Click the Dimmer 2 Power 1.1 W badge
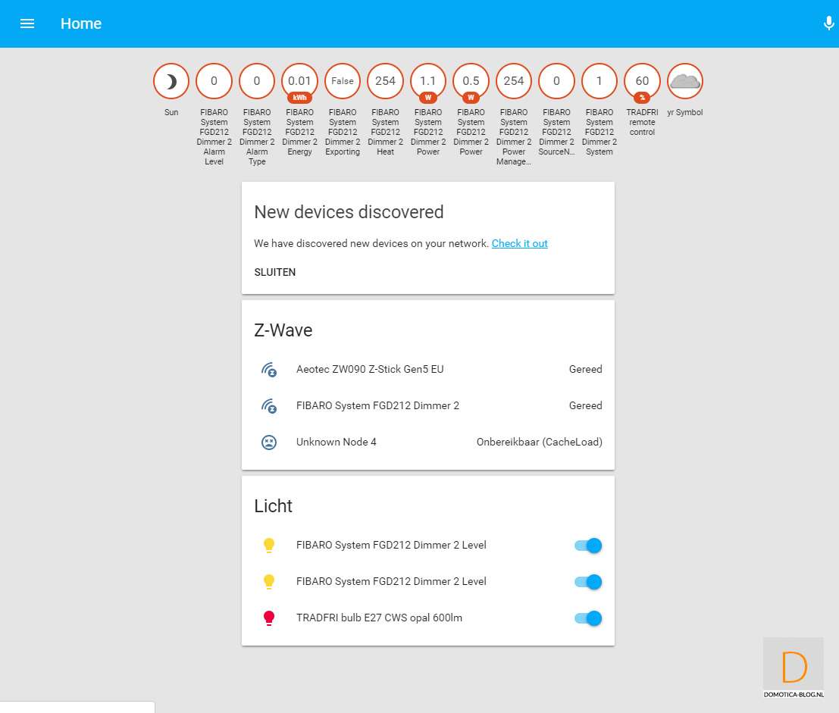The image size is (839, 713). click(x=428, y=81)
